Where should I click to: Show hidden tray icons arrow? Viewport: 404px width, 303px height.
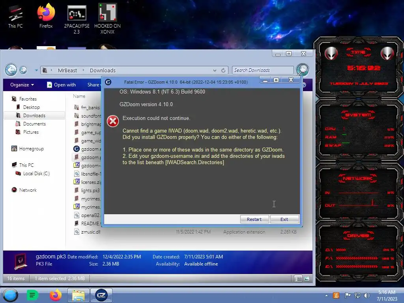pos(326,296)
